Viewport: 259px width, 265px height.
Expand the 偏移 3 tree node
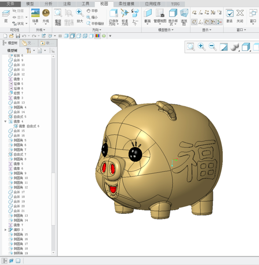[5, 230]
